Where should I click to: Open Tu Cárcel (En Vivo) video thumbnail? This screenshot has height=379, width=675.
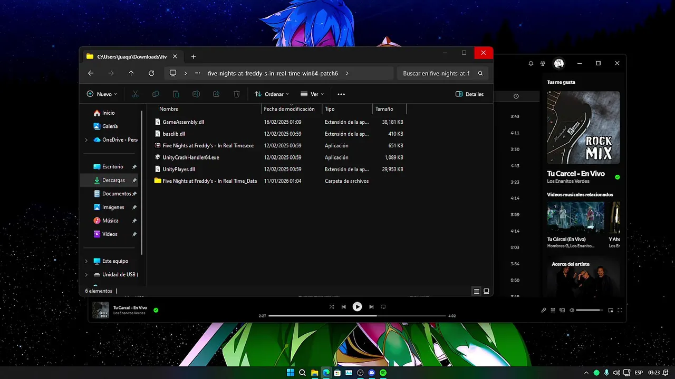tap(576, 217)
